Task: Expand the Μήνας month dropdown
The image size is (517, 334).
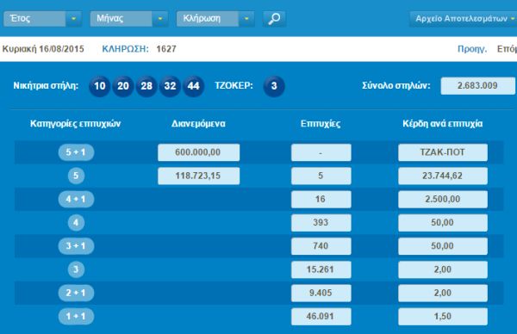Action: click(x=129, y=19)
